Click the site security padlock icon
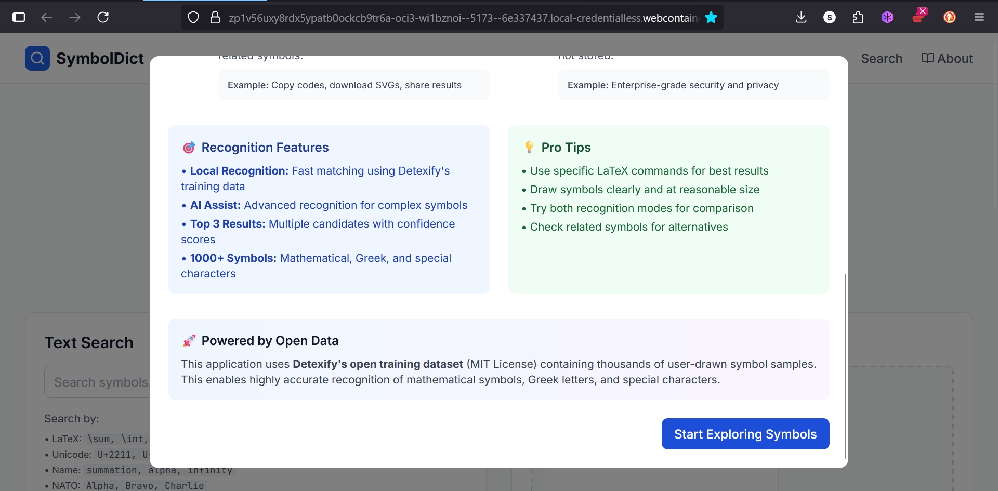998x491 pixels. (215, 18)
